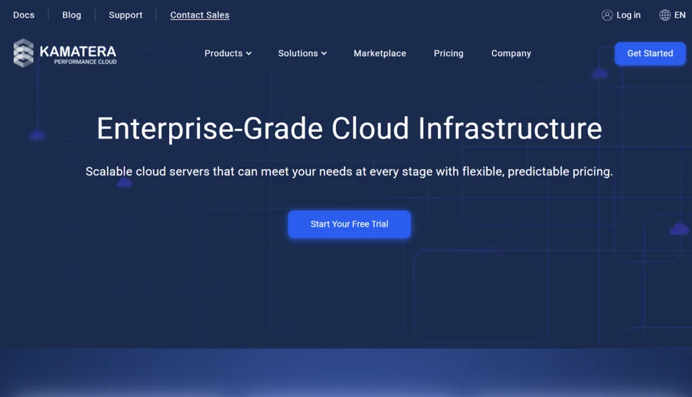Expand the Solutions dropdown menu
The height and width of the screenshot is (397, 692).
(x=298, y=53)
